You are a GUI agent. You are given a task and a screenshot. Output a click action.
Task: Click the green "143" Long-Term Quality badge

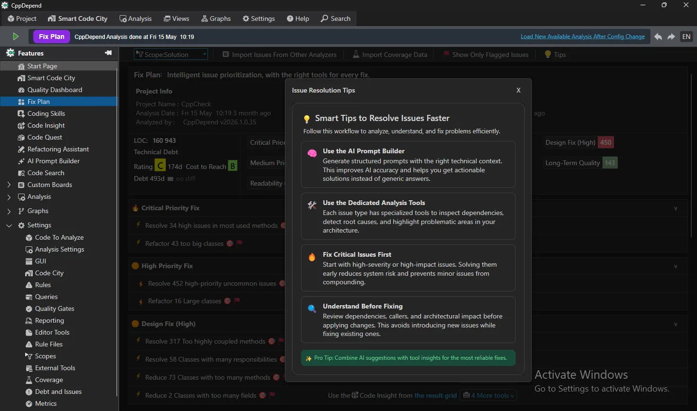610,163
